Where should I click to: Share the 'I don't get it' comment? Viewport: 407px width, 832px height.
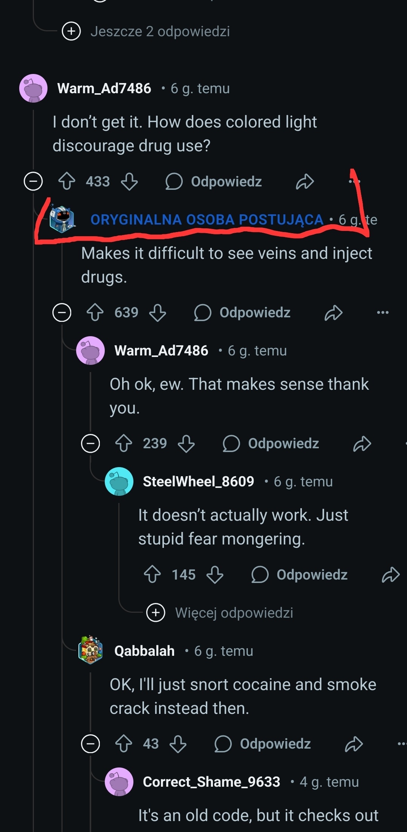pos(305,181)
